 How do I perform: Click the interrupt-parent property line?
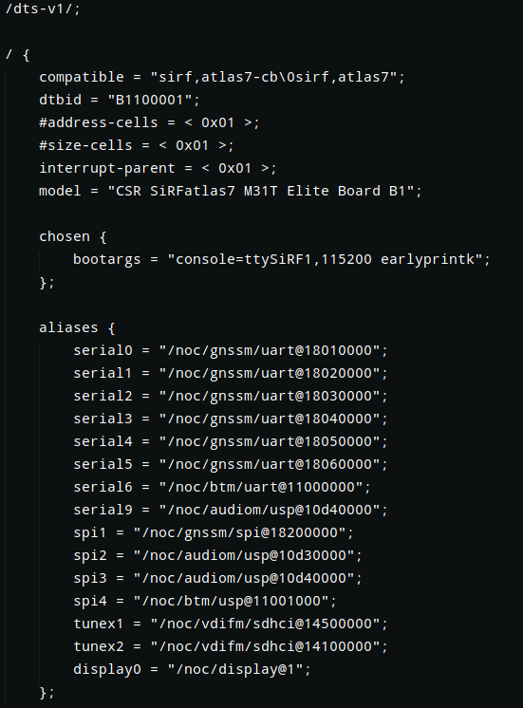158,168
